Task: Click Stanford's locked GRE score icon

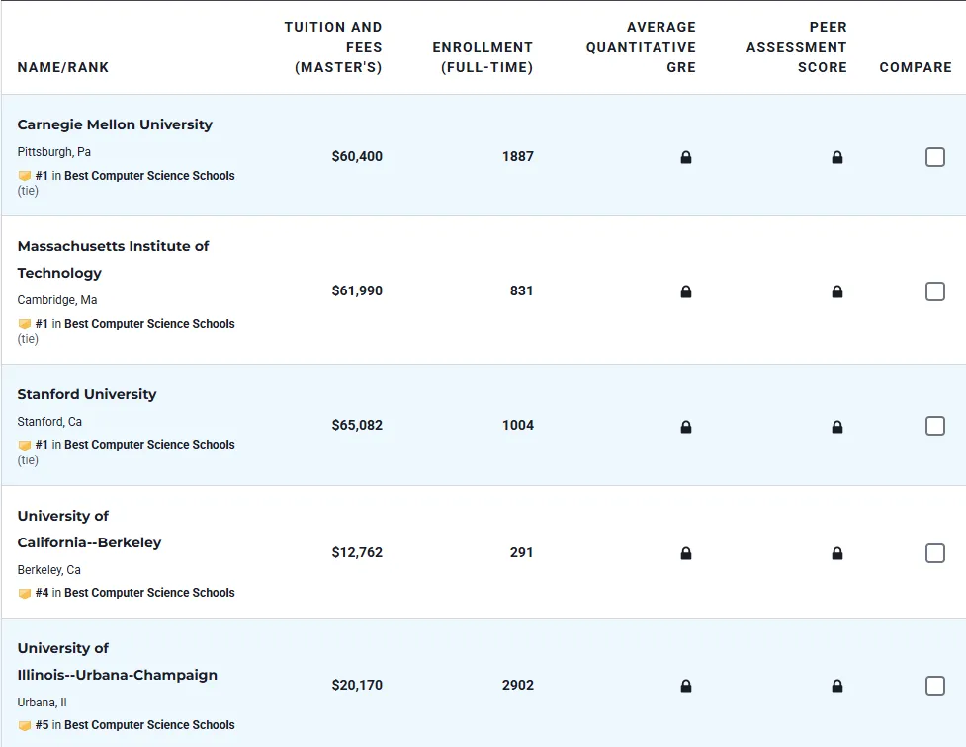Action: point(686,427)
